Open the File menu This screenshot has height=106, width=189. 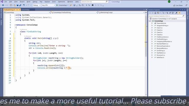pos(6,2)
